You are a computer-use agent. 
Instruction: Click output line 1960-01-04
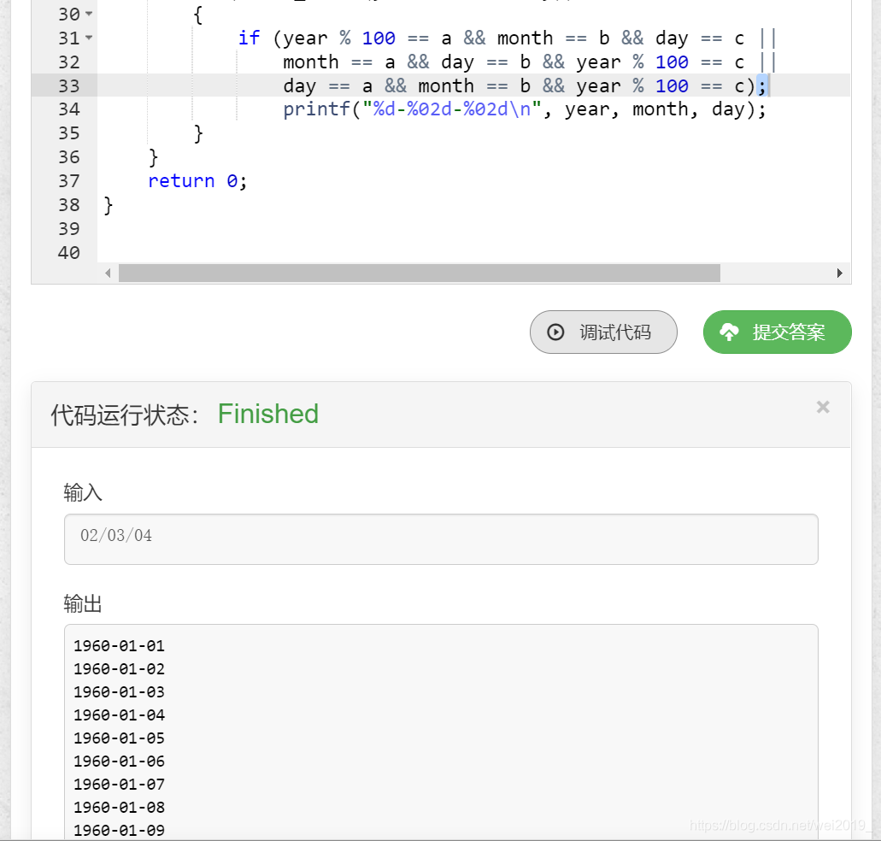119,715
